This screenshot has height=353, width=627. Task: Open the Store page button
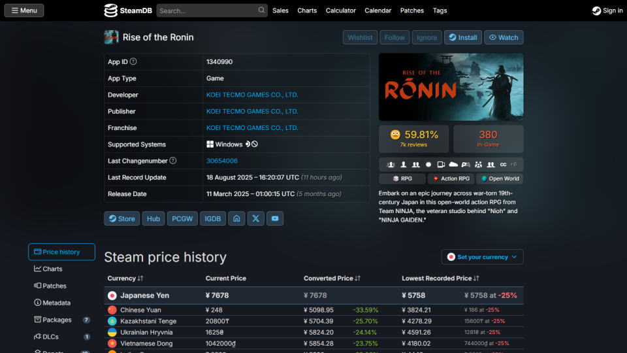[x=122, y=218]
